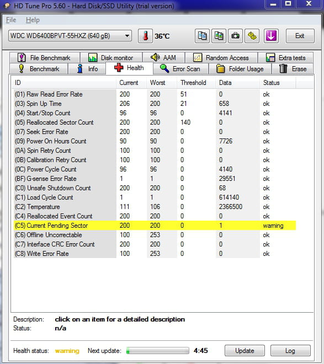
Task: Select the (BF) G-sense Error Rate row
Action: (x=155, y=179)
